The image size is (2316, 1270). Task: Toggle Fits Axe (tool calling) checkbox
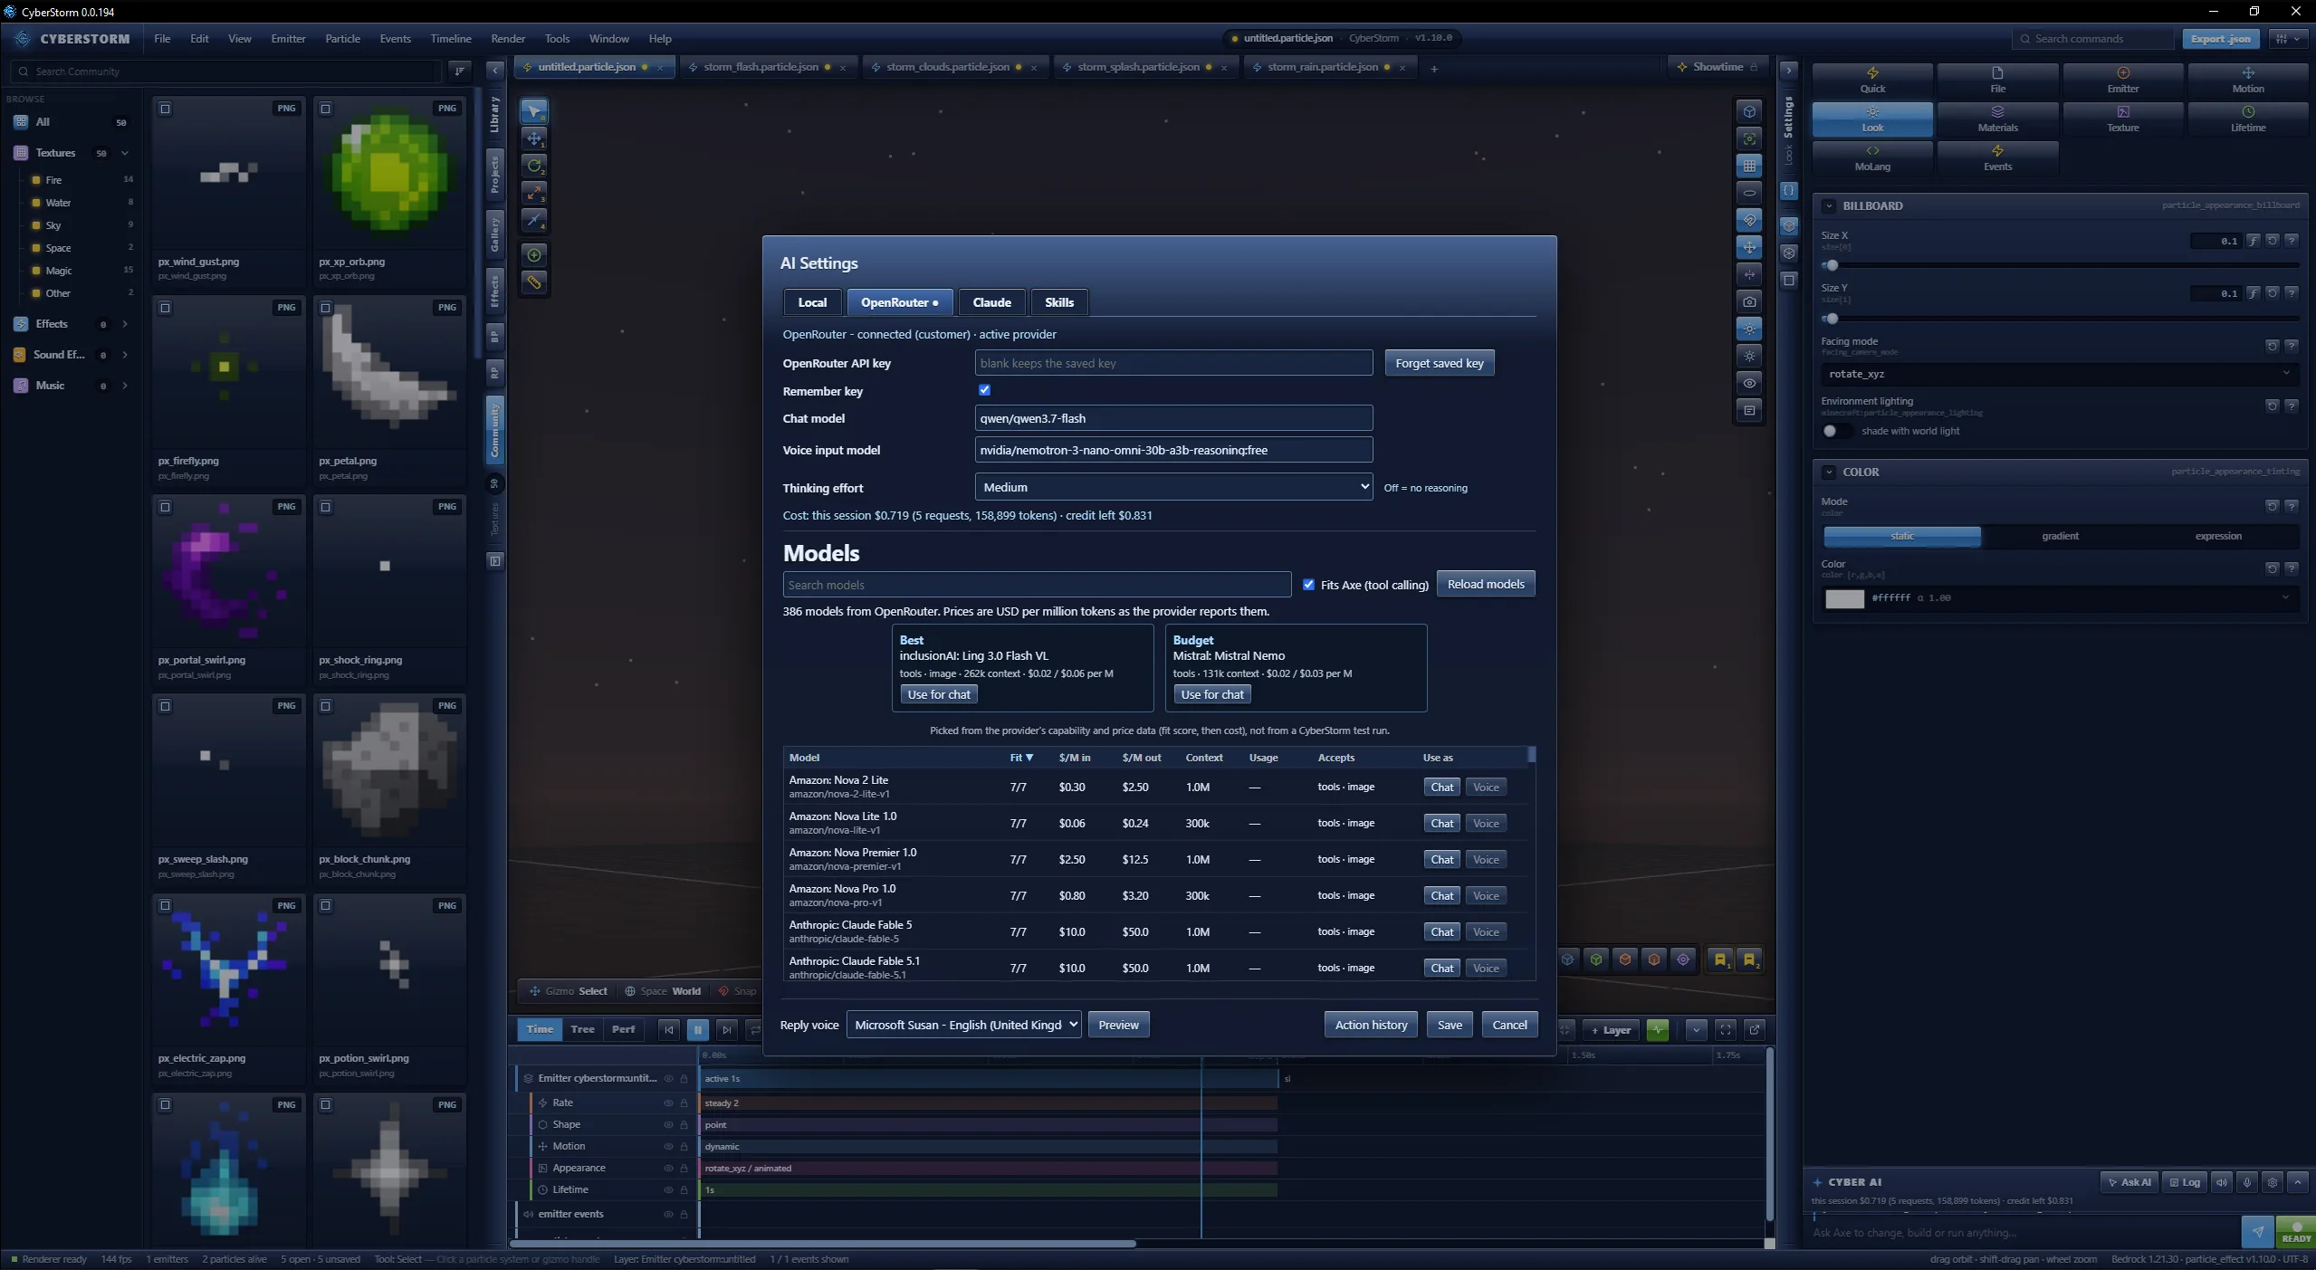tap(1308, 585)
